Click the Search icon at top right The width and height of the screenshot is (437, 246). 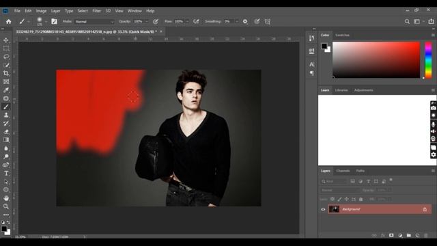coord(407,21)
